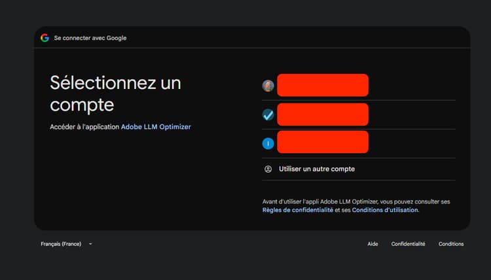Open the Aide footer link

(373, 244)
